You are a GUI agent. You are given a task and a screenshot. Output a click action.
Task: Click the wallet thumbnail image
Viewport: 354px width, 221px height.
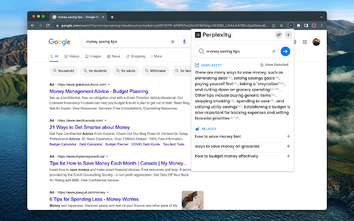point(192,201)
